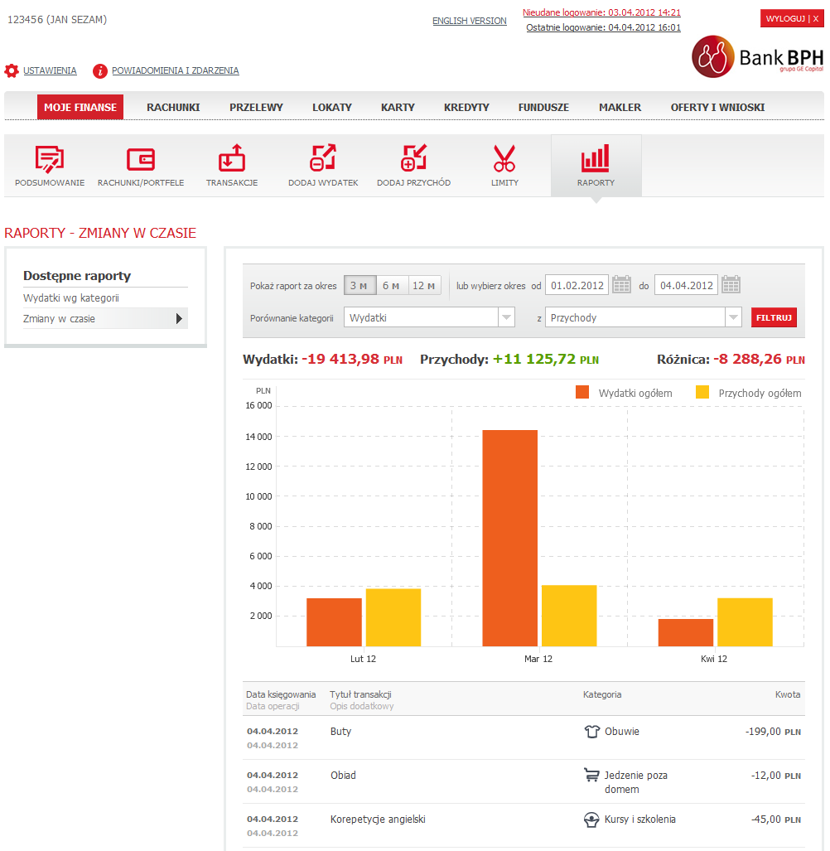This screenshot has width=830, height=851.
Task: Open the Fundusze menu tab
Action: [x=543, y=108]
